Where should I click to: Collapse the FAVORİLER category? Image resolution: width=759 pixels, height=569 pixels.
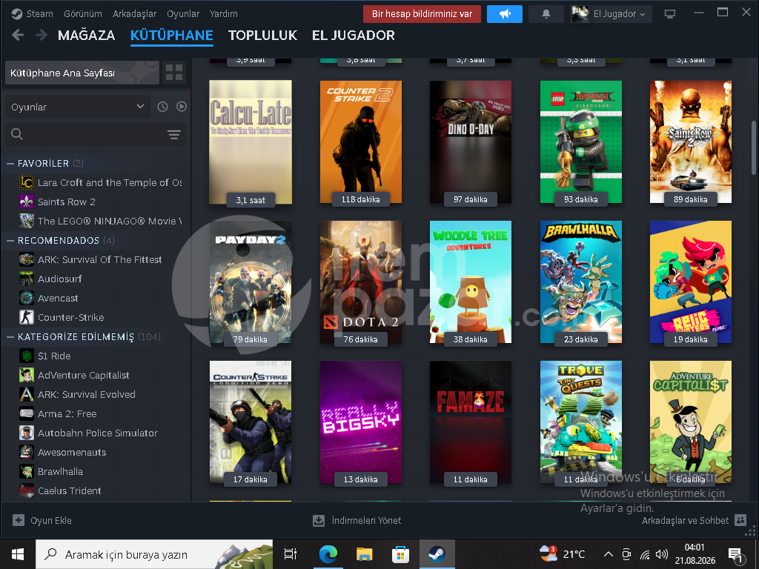tap(10, 164)
